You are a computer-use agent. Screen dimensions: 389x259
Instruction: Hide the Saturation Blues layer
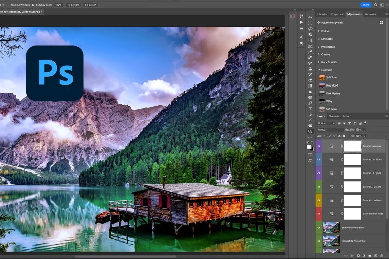tap(319, 160)
